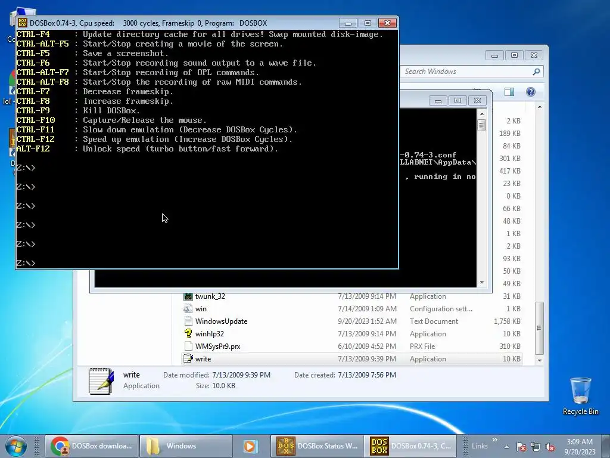
Task: Click the 6/10/2009 4:52 PM date cell
Action: point(367,346)
